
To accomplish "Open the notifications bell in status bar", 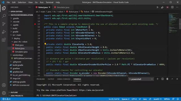I will 178,99.
